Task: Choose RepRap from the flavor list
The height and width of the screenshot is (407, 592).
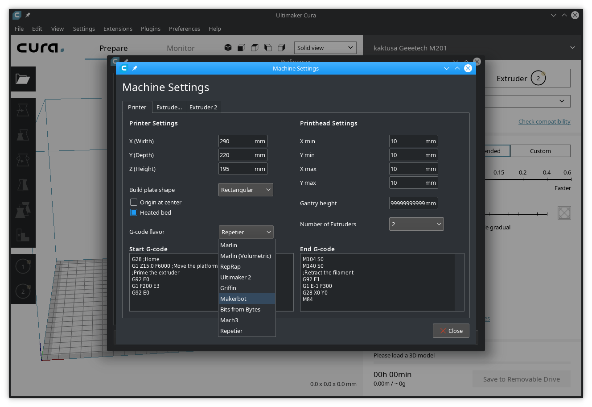Action: [247, 266]
